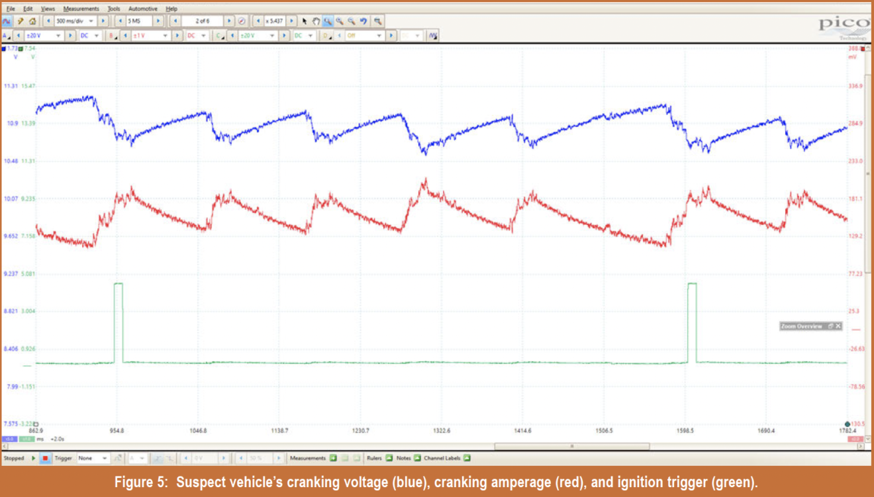Open the Channel B ±1 V range dropdown

coord(166,36)
